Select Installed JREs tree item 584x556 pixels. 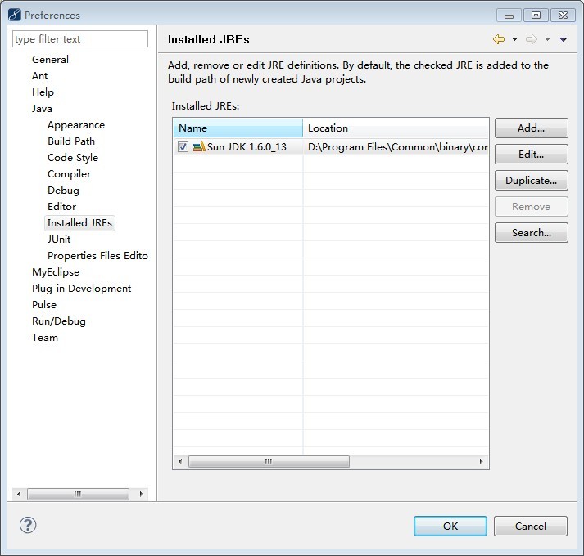79,223
